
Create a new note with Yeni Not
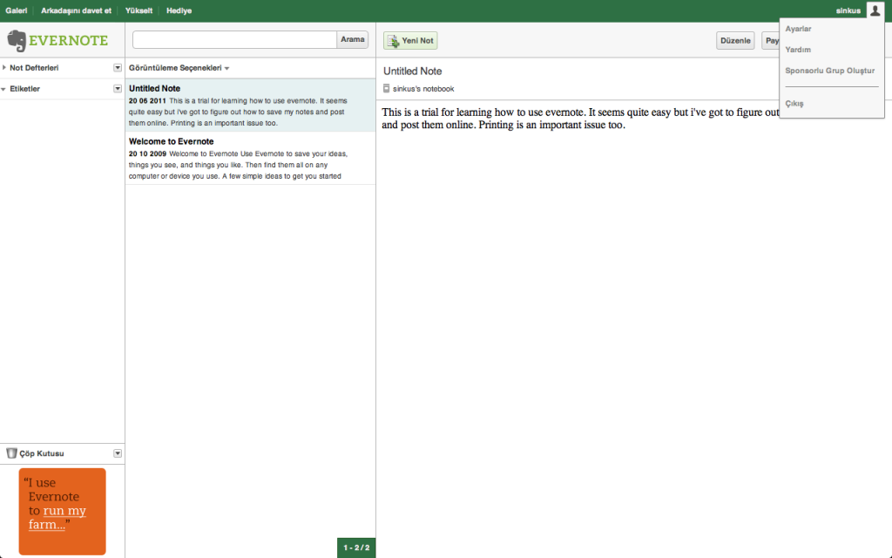[410, 40]
